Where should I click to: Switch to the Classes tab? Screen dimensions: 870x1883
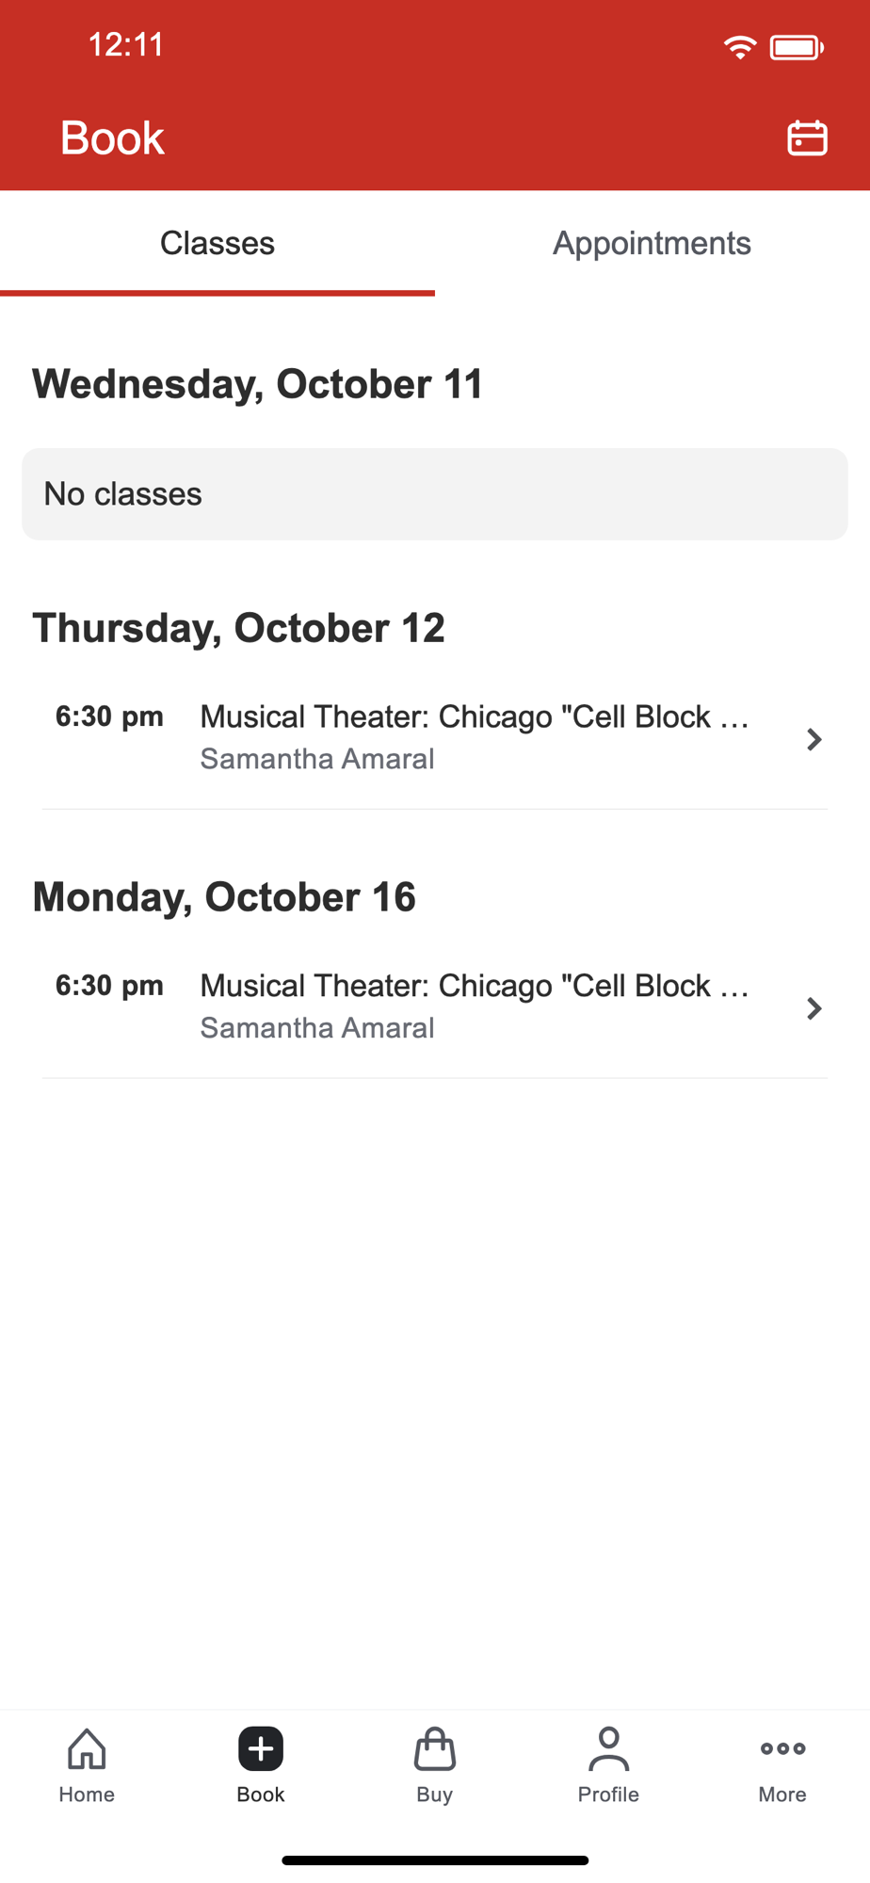pyautogui.click(x=217, y=243)
